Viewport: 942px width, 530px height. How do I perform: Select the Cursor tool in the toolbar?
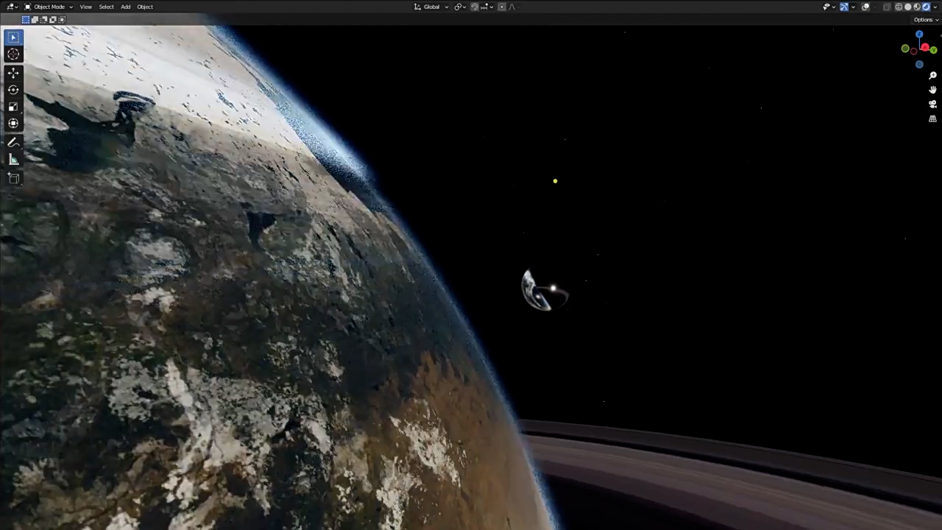pyautogui.click(x=13, y=54)
